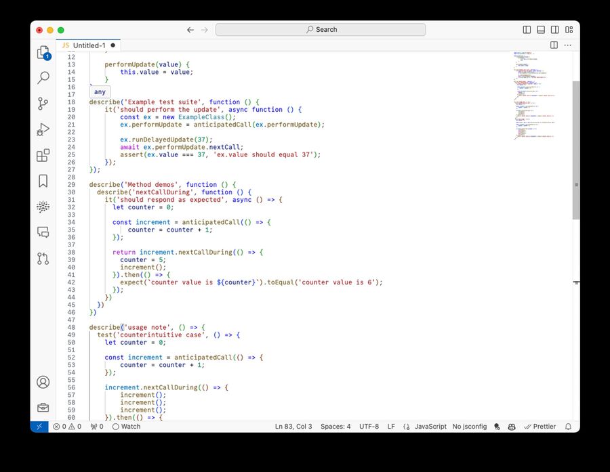This screenshot has height=472, width=610.
Task: Select the Untitled-1 editor tab
Action: [x=89, y=45]
